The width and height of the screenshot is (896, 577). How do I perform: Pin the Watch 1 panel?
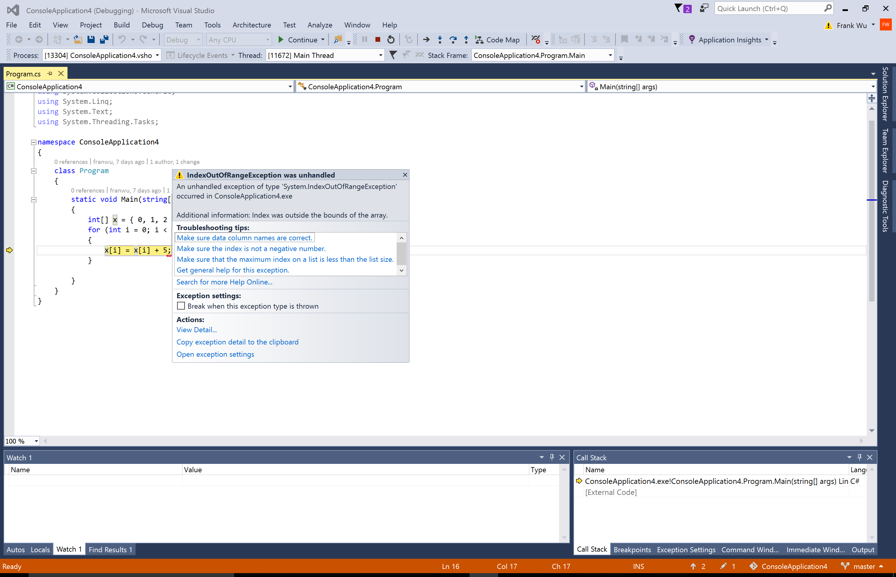[x=551, y=457]
